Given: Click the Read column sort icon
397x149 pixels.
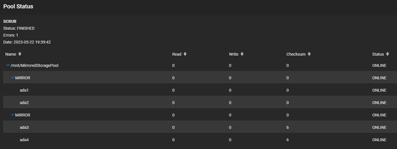Looking at the screenshot, I should coord(185,54).
